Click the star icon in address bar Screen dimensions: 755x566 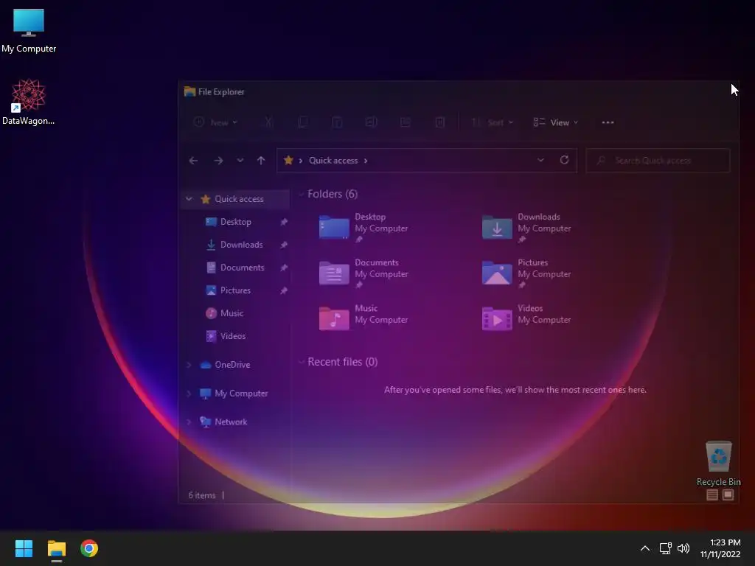288,160
